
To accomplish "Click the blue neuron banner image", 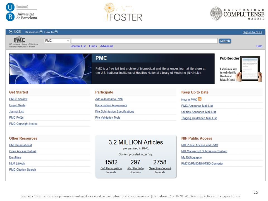I will [x=50, y=69].
